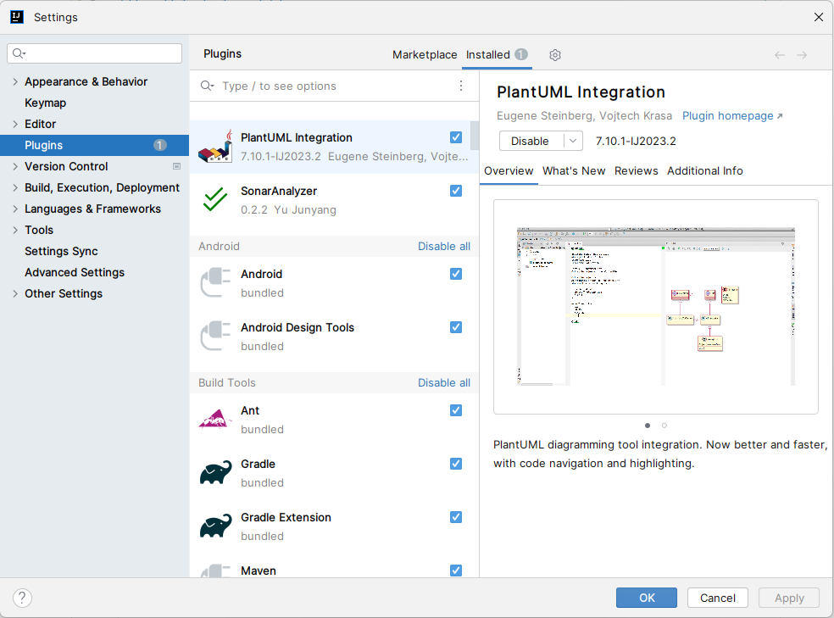Click the Ant plugin icon
This screenshot has height=618, width=834.
pyautogui.click(x=215, y=420)
